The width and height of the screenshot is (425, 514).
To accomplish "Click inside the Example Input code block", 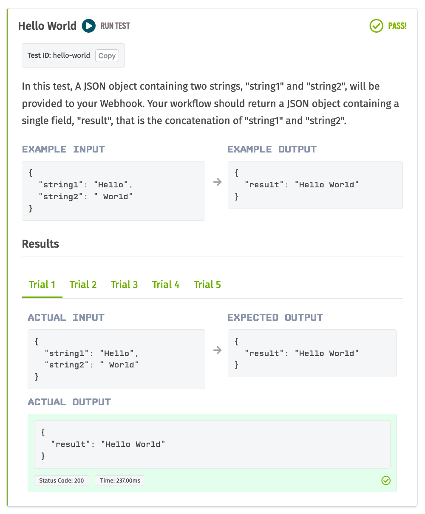I will [113, 191].
